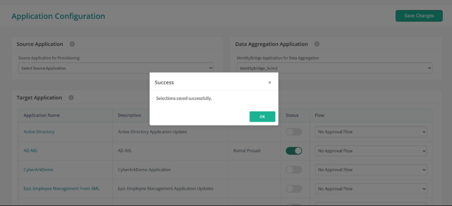This screenshot has height=206, width=452.
Task: Open the Identitybridge_Scim2 dropdown
Action: click(335, 68)
